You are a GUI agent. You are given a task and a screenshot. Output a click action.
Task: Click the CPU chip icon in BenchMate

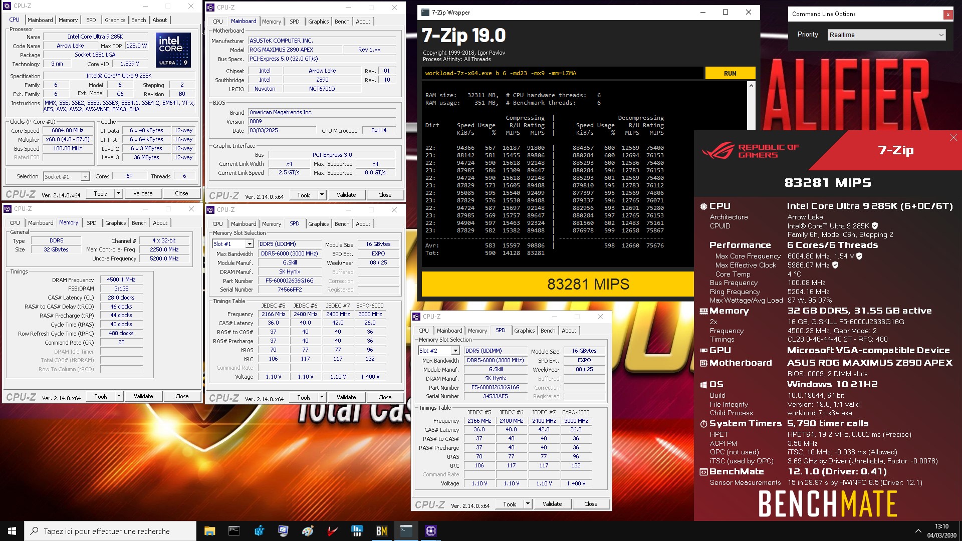pyautogui.click(x=703, y=206)
